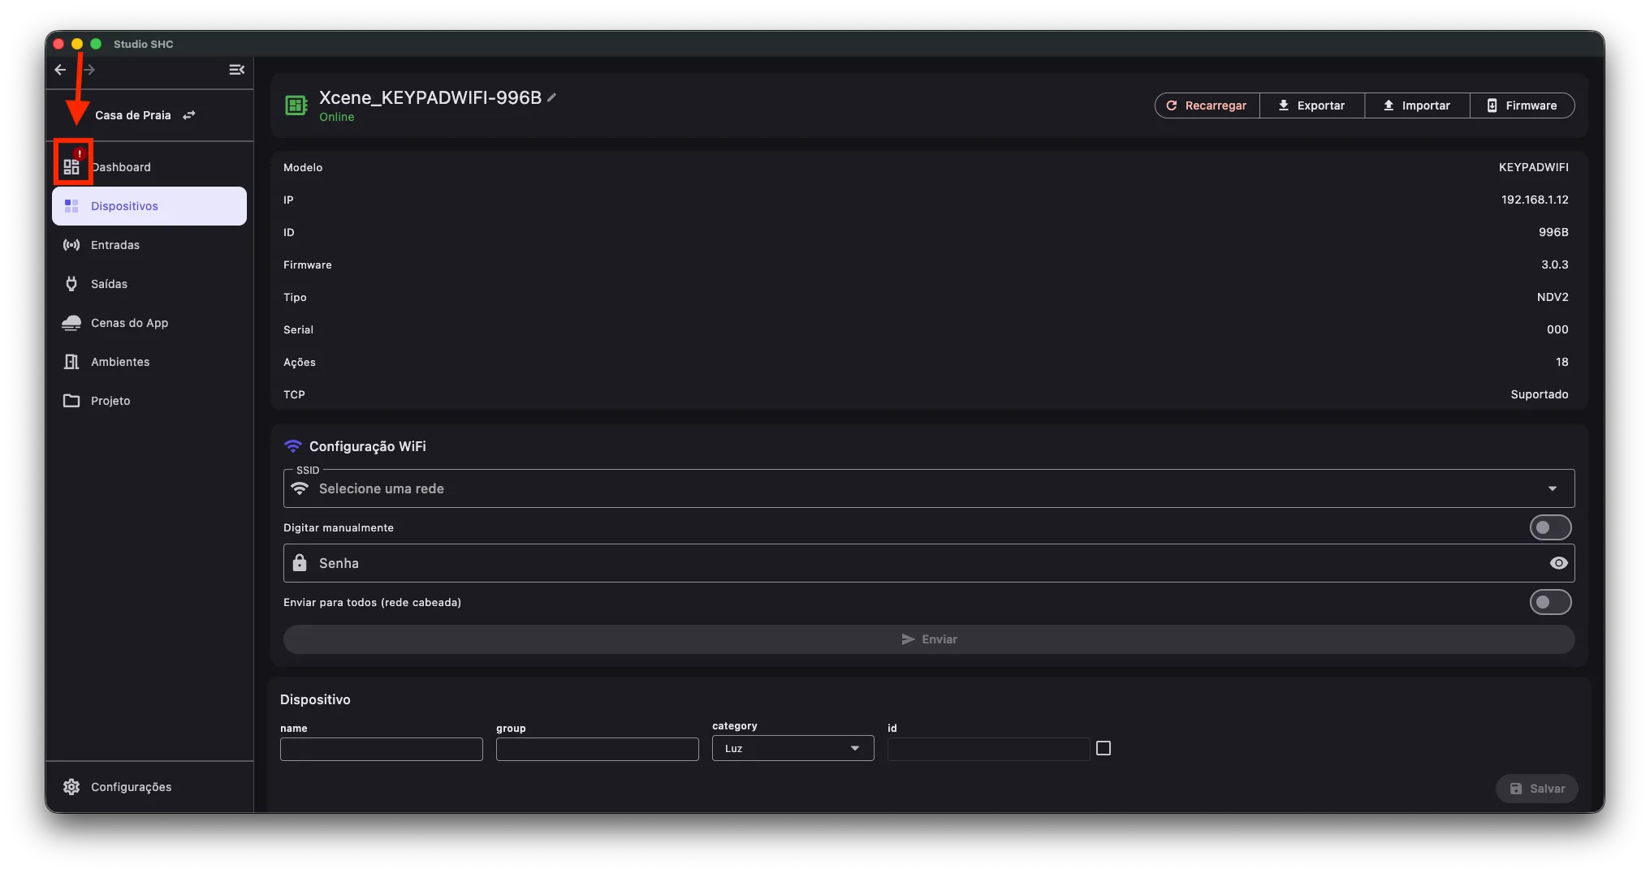The height and width of the screenshot is (873, 1650).
Task: Navigate to Ambientes
Action: click(x=149, y=362)
